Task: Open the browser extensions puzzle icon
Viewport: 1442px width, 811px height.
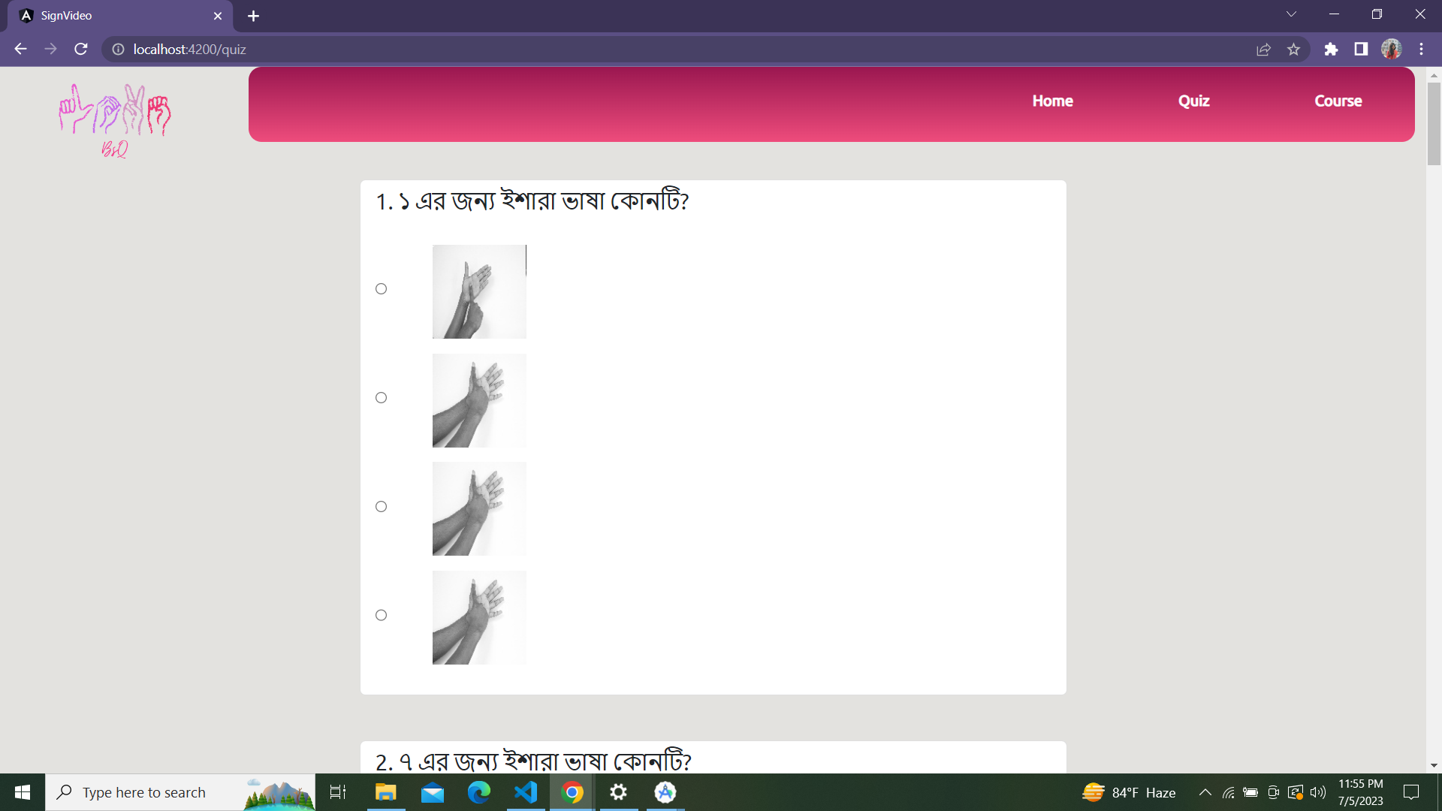Action: click(x=1331, y=49)
